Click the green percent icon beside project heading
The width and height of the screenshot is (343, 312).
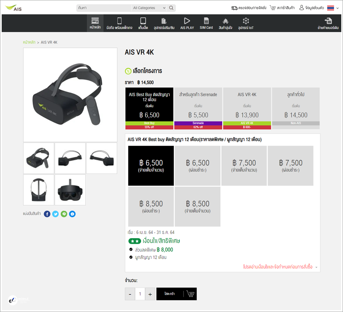[x=128, y=71]
